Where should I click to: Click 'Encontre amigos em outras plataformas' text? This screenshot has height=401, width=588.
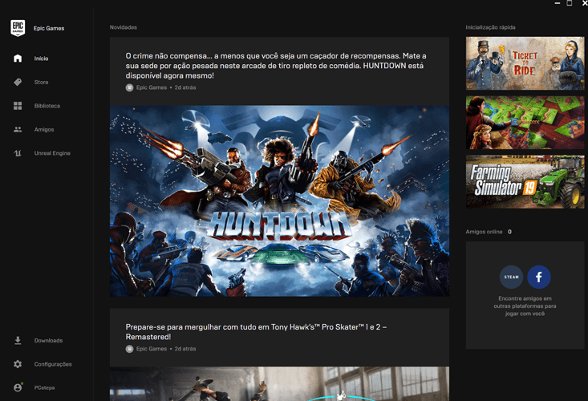525,306
